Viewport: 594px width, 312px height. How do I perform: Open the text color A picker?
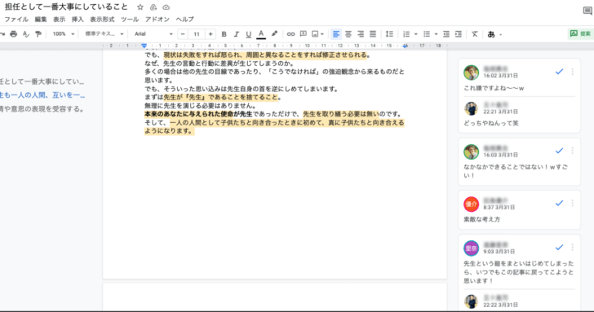(261, 34)
